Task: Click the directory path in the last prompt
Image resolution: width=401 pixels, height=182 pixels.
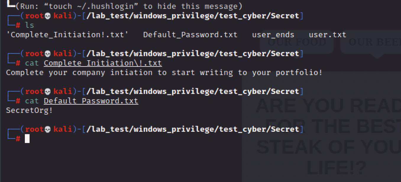Action: (193, 129)
